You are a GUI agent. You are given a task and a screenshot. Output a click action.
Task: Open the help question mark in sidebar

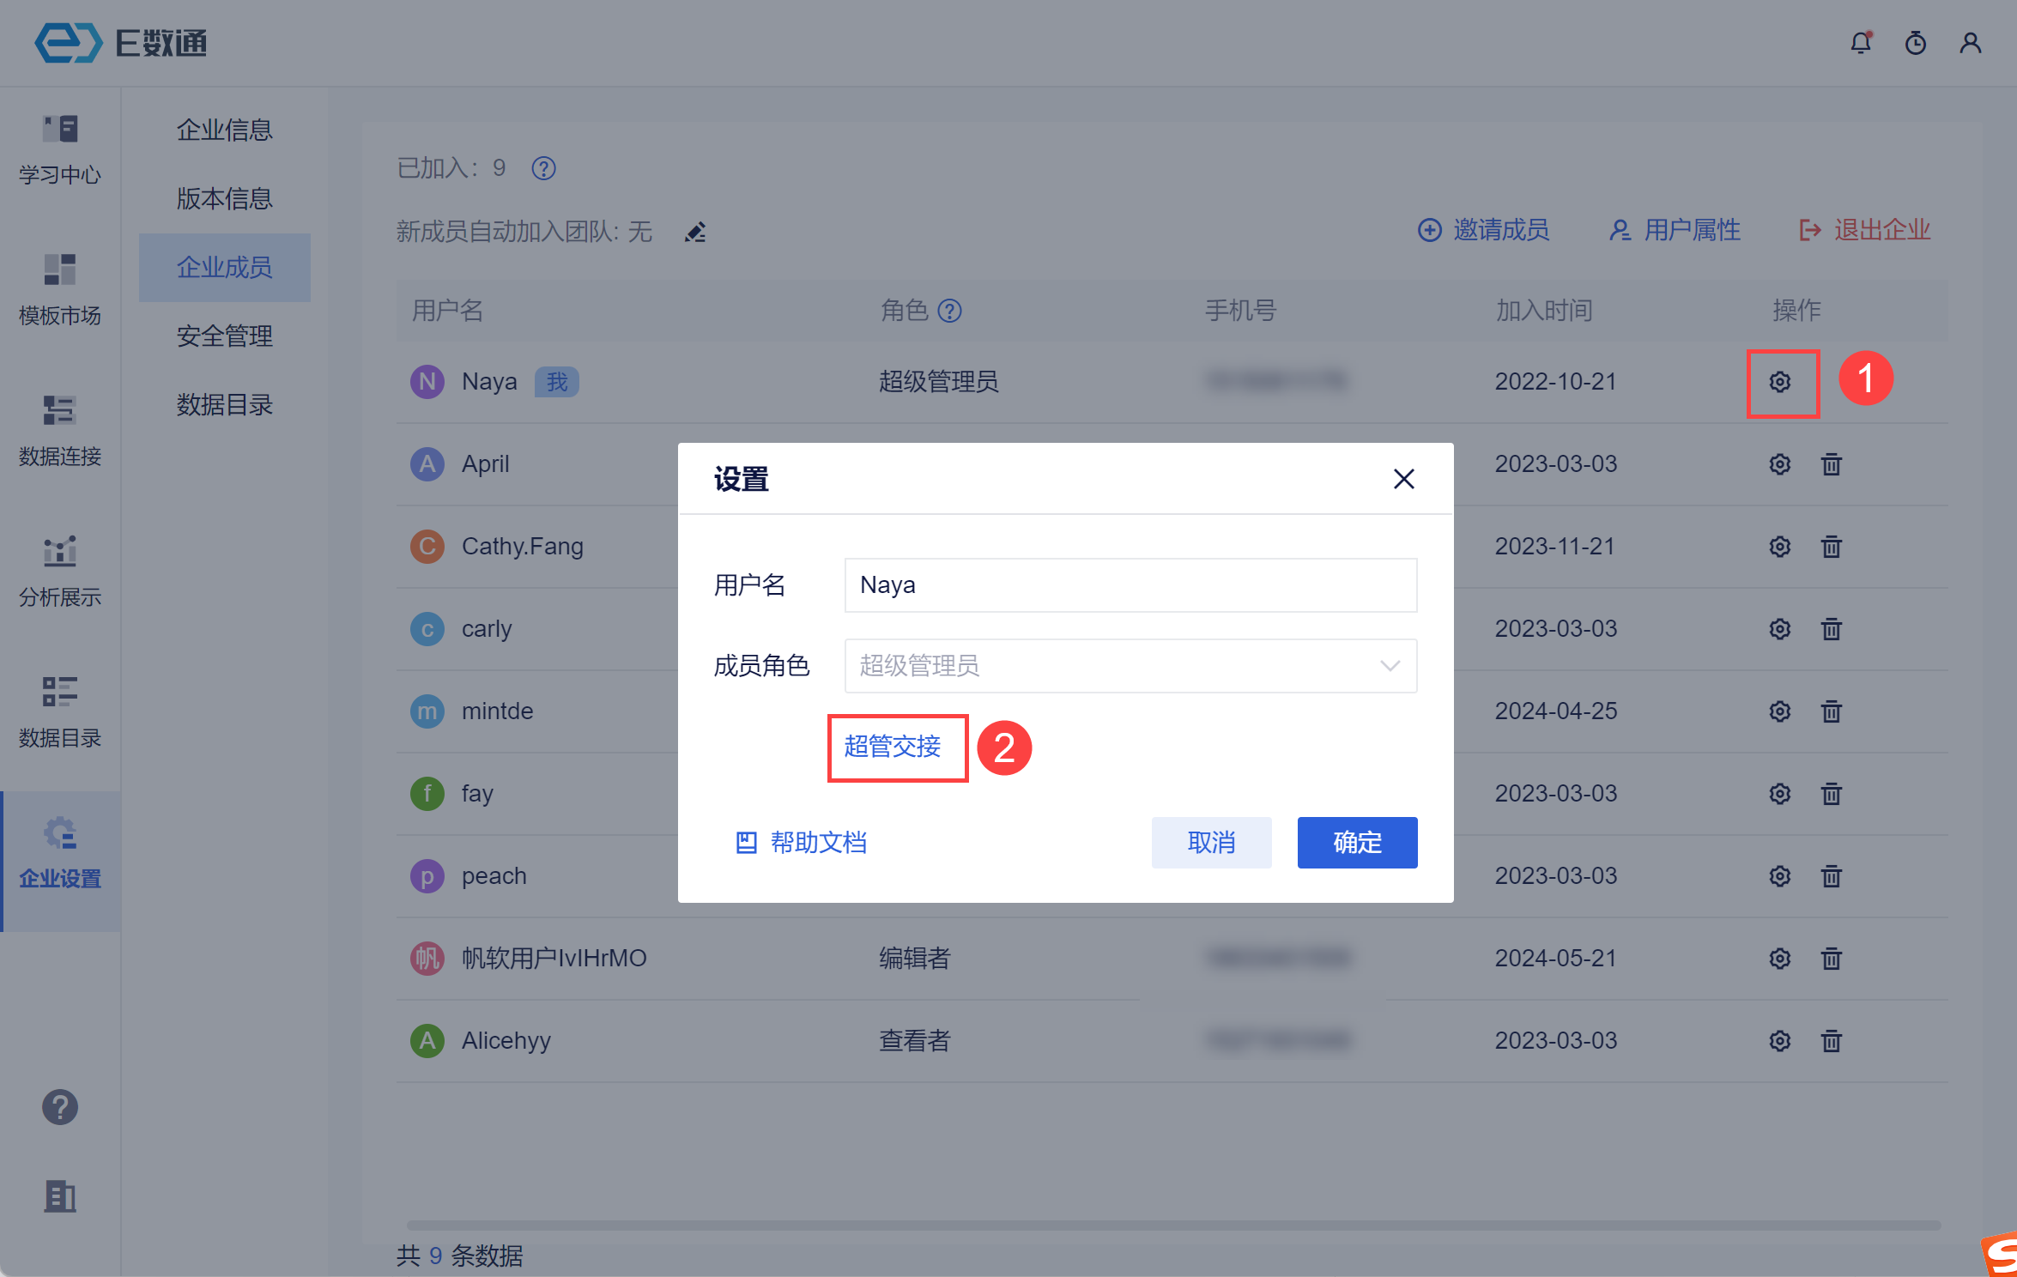[x=60, y=1107]
